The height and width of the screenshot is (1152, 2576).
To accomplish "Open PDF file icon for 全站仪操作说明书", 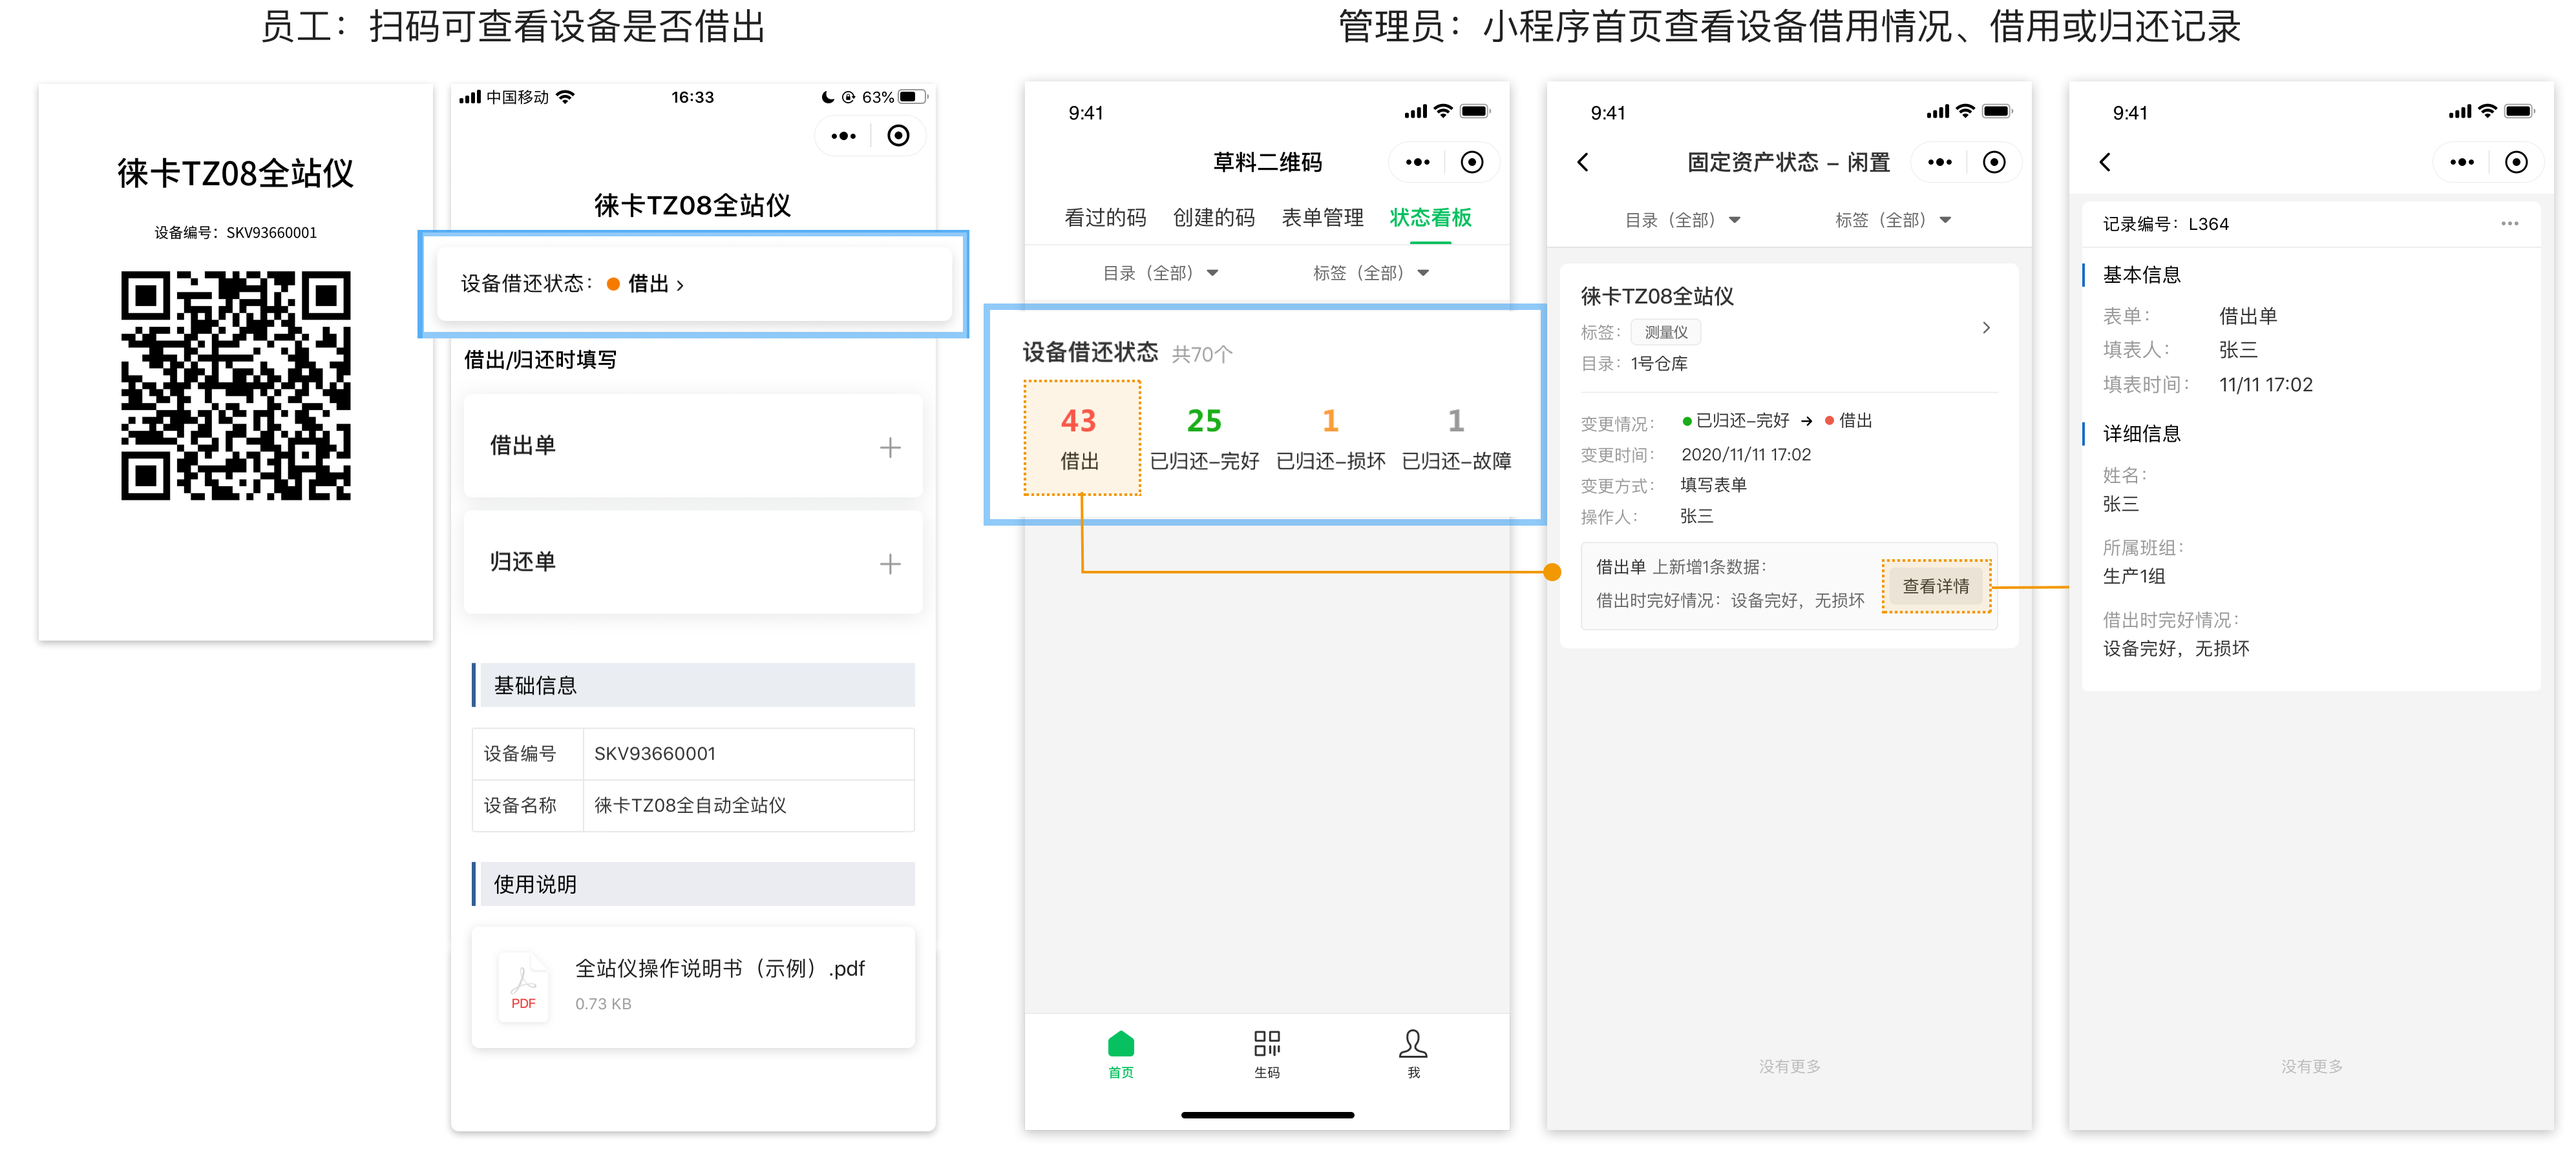I will (x=523, y=987).
